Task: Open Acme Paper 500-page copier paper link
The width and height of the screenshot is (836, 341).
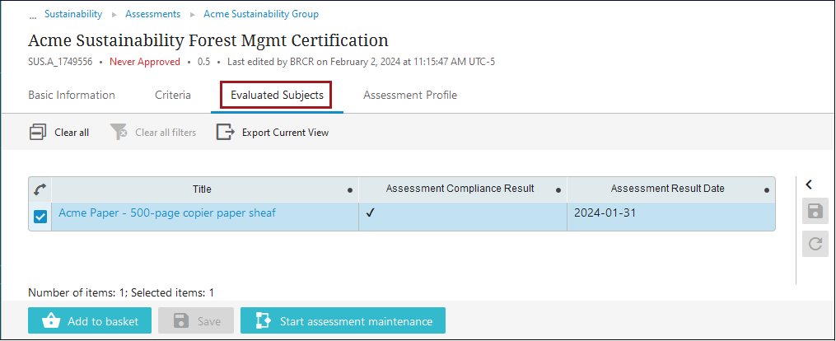Action: tap(167, 213)
